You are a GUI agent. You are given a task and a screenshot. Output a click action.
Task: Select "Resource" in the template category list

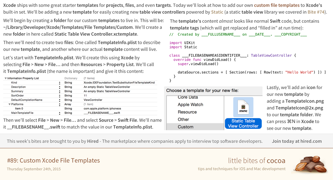[187, 112]
